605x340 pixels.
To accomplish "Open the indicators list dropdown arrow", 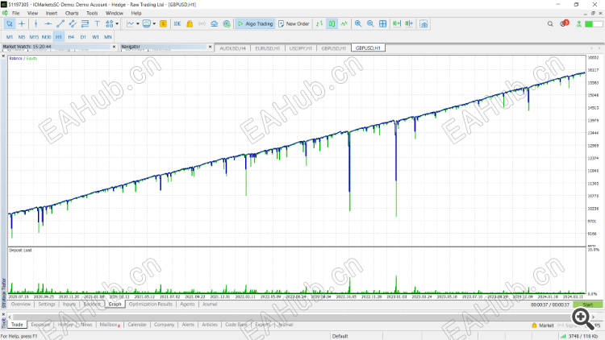I will click(x=138, y=24).
